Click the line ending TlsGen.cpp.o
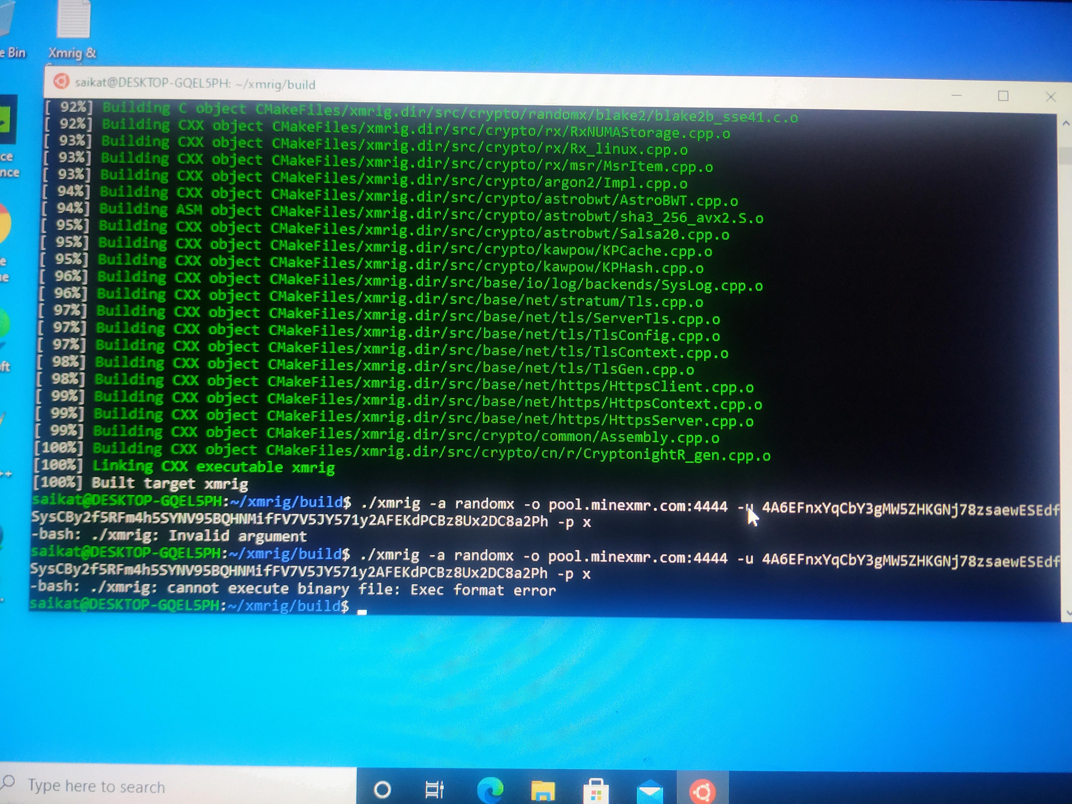The height and width of the screenshot is (804, 1072). point(366,366)
